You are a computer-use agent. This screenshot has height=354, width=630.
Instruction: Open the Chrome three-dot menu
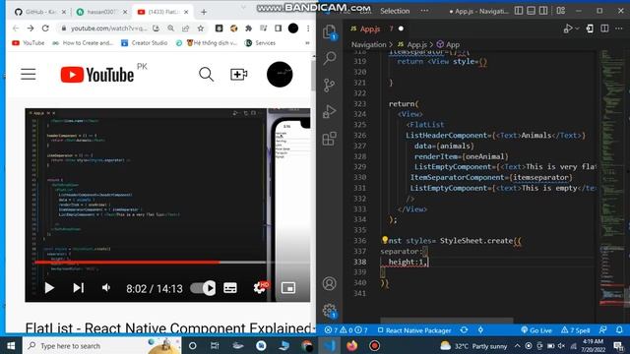pos(308,29)
